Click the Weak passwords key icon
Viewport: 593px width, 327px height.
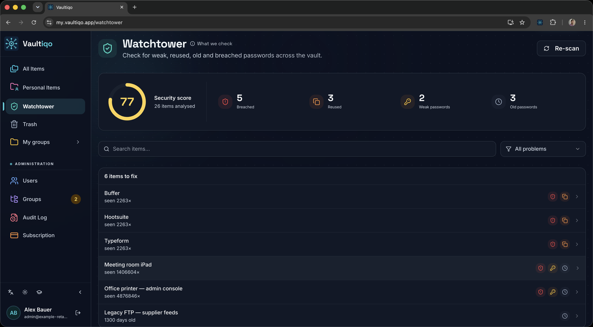(407, 102)
